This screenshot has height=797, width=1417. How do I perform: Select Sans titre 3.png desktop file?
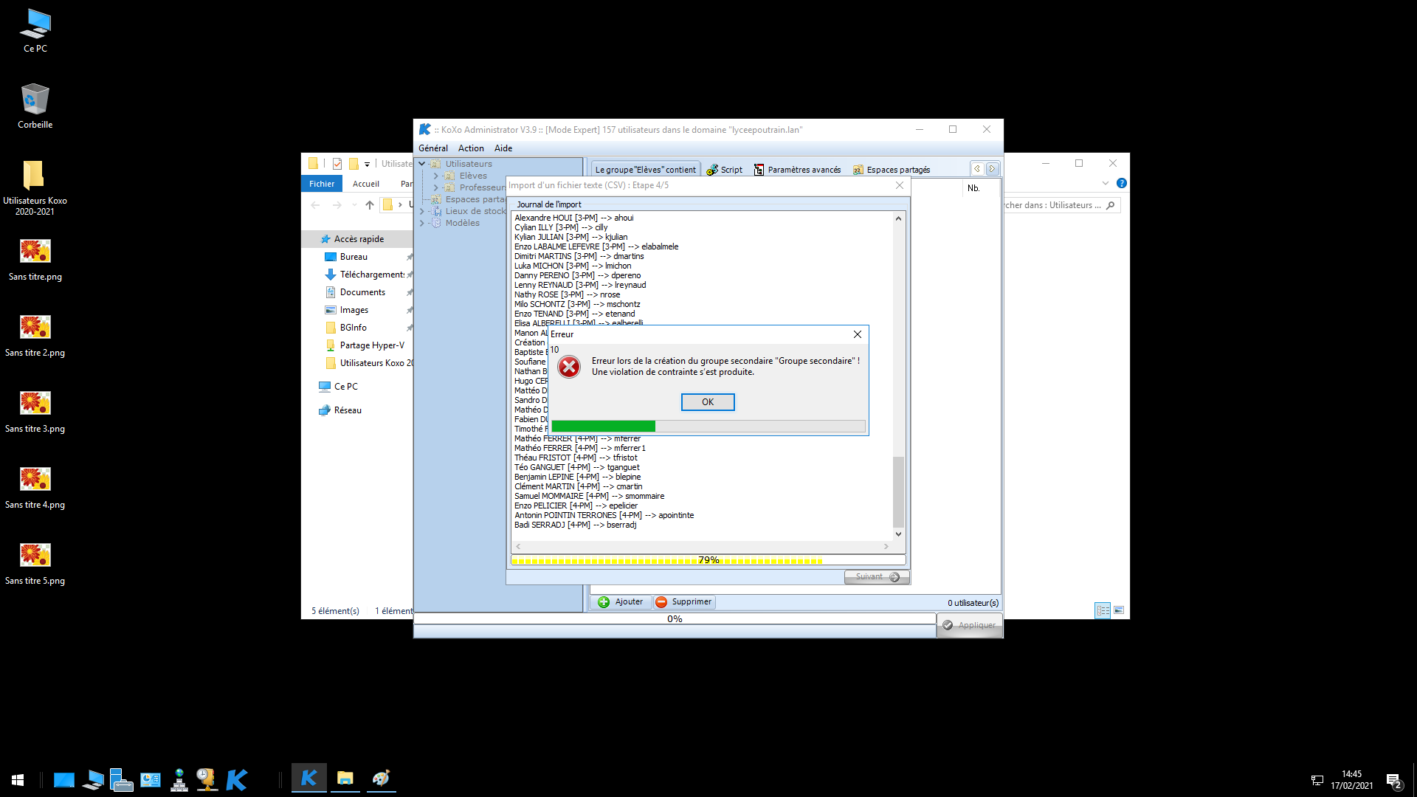[35, 413]
